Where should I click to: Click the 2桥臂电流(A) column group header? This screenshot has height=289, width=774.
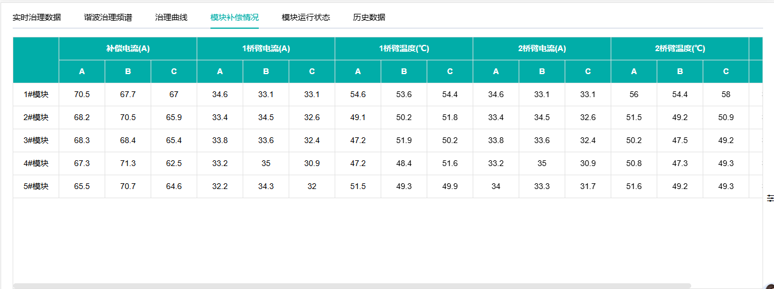pos(542,49)
